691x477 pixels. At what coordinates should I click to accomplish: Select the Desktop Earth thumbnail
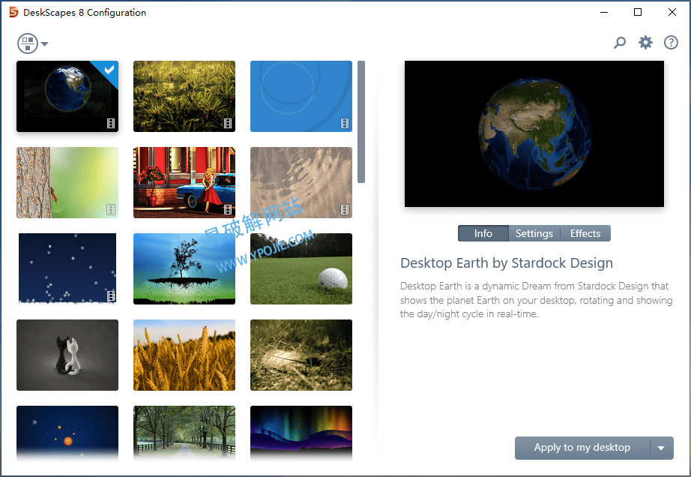(67, 96)
